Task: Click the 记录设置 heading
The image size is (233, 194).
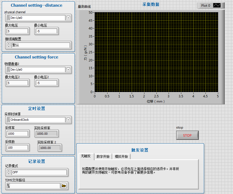Action: click(37, 161)
